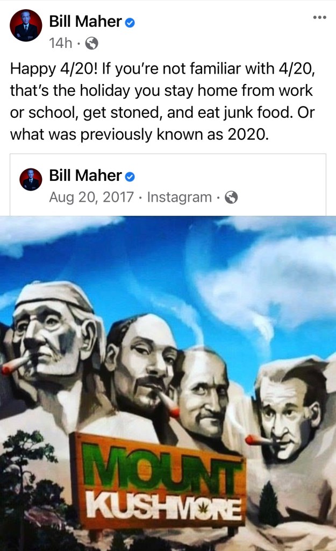Screen dimensions: 336x551
Task: Tap the leftmost carved face with bandana
Action: [53, 337]
